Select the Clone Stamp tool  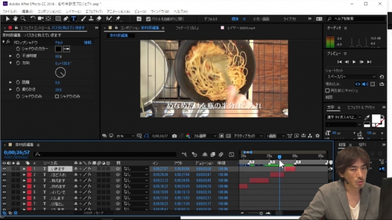point(91,19)
